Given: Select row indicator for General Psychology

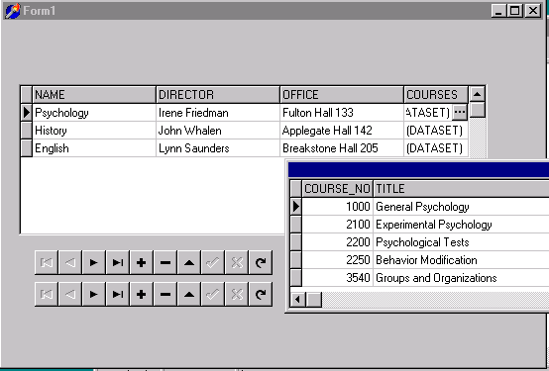Looking at the screenshot, I should [296, 207].
